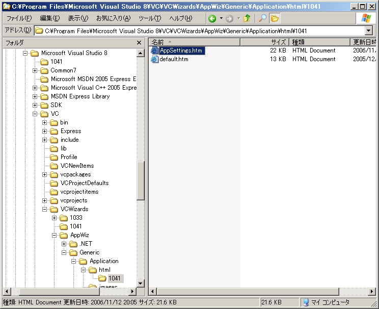379x309 pixels.
Task: Click folder tree scroll up arrow
Action: tap(141, 53)
